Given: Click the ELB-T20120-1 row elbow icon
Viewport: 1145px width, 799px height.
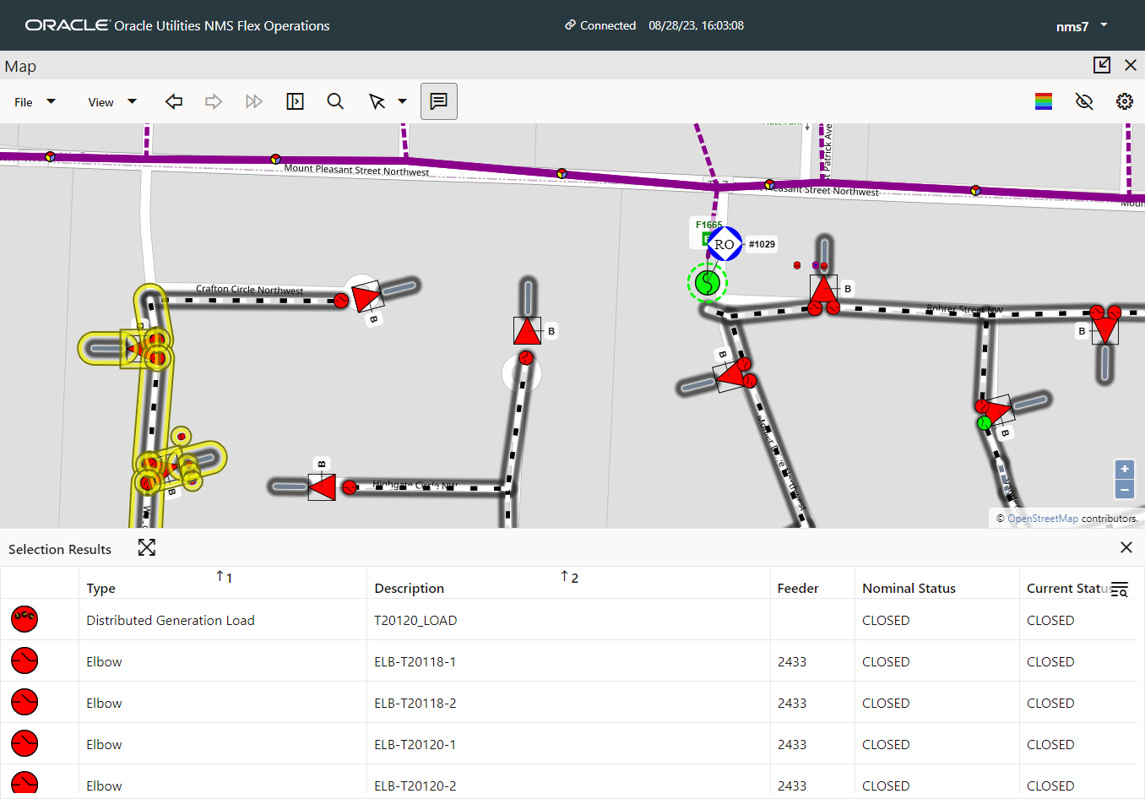Looking at the screenshot, I should click(24, 743).
